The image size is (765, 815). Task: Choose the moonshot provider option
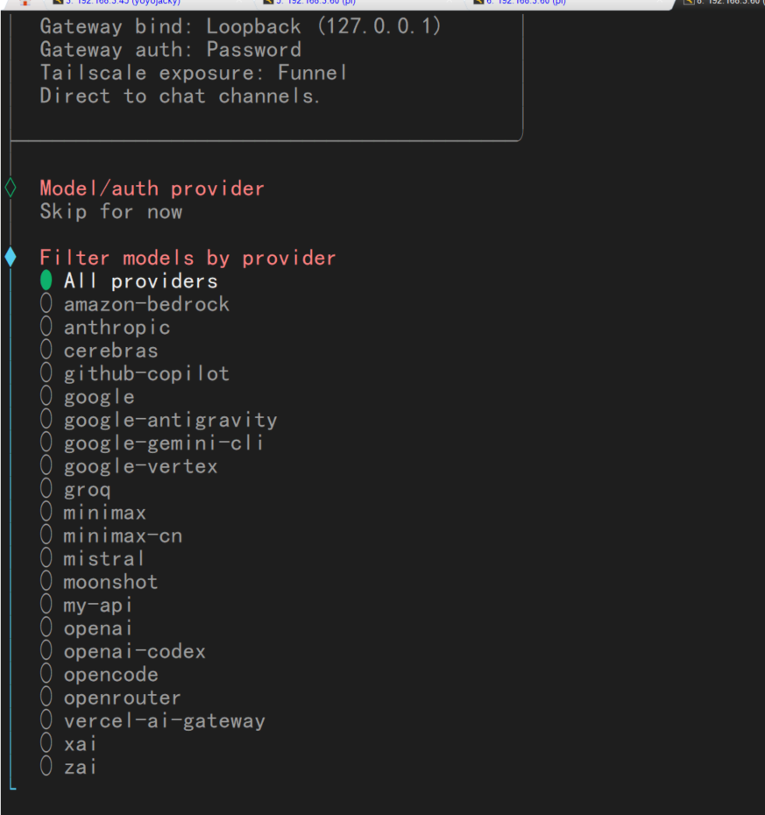(x=99, y=582)
